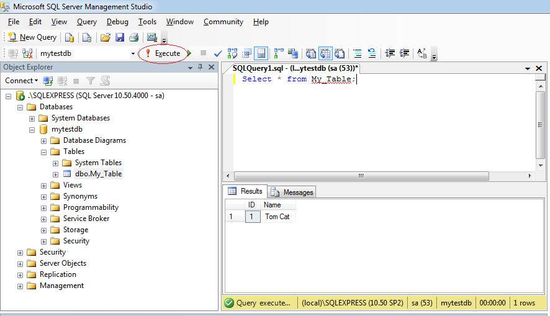
Task: Expand the Server Objects folder
Action: [x=20, y=264]
